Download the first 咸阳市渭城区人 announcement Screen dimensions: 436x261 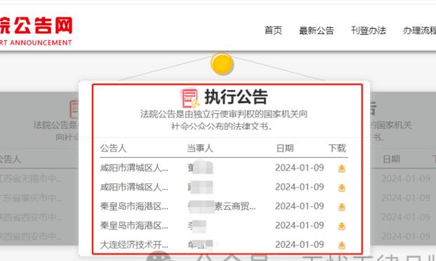(341, 168)
